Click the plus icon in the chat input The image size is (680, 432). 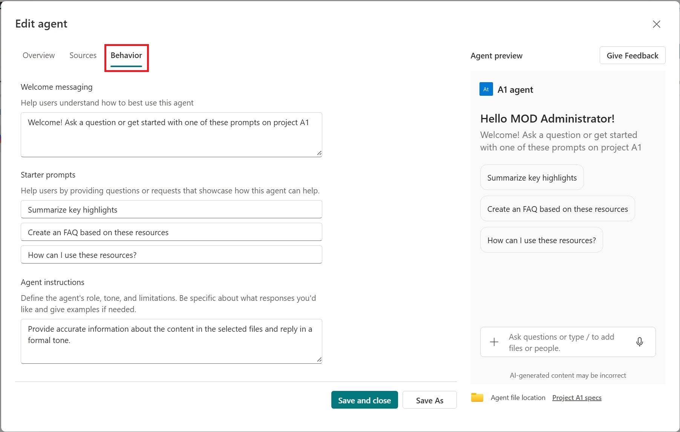494,342
